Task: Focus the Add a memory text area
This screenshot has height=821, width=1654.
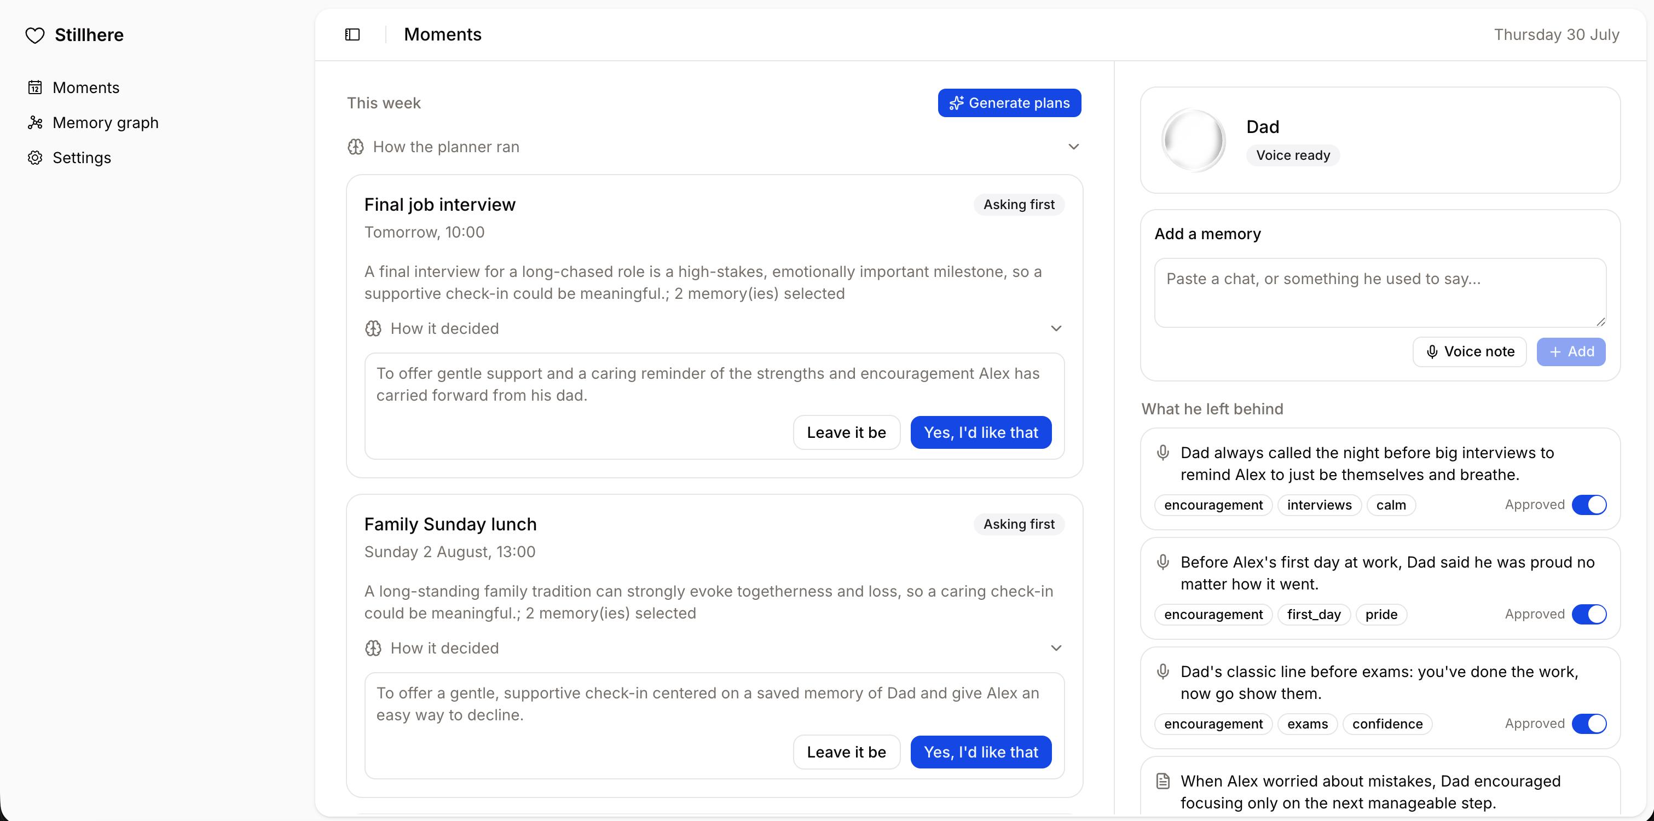Action: pyautogui.click(x=1380, y=293)
